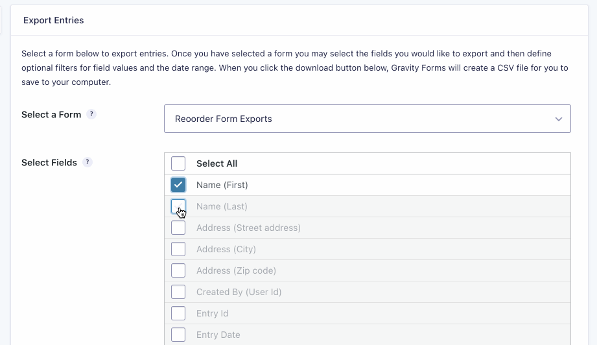Check the Select All checkbox
Image resolution: width=597 pixels, height=345 pixels.
(x=178, y=164)
